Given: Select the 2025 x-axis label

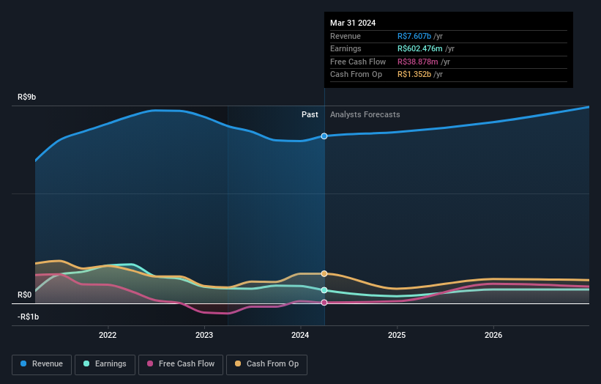Looking at the screenshot, I should coord(397,335).
